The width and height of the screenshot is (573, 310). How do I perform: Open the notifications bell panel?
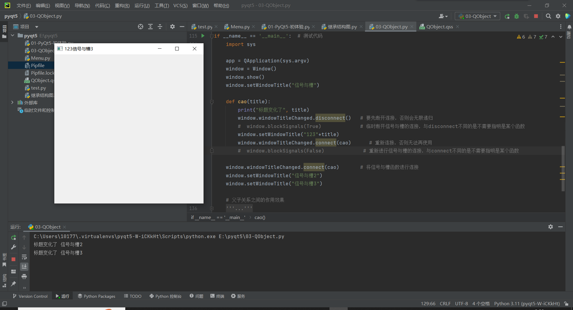point(569,27)
